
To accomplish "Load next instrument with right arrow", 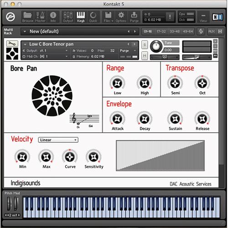I will (135, 44).
